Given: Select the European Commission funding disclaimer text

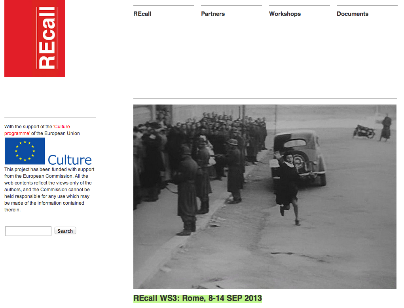Looking at the screenshot, I should tap(49, 190).
